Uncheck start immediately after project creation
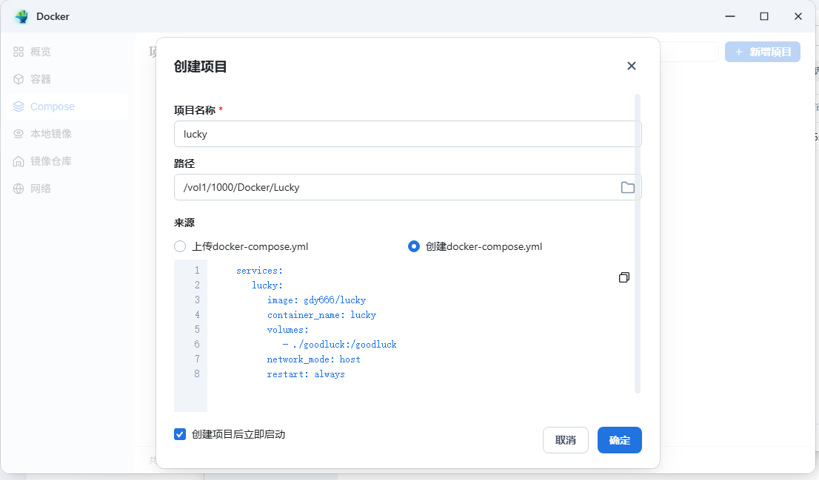Viewport: 819px width, 480px height. click(x=180, y=434)
